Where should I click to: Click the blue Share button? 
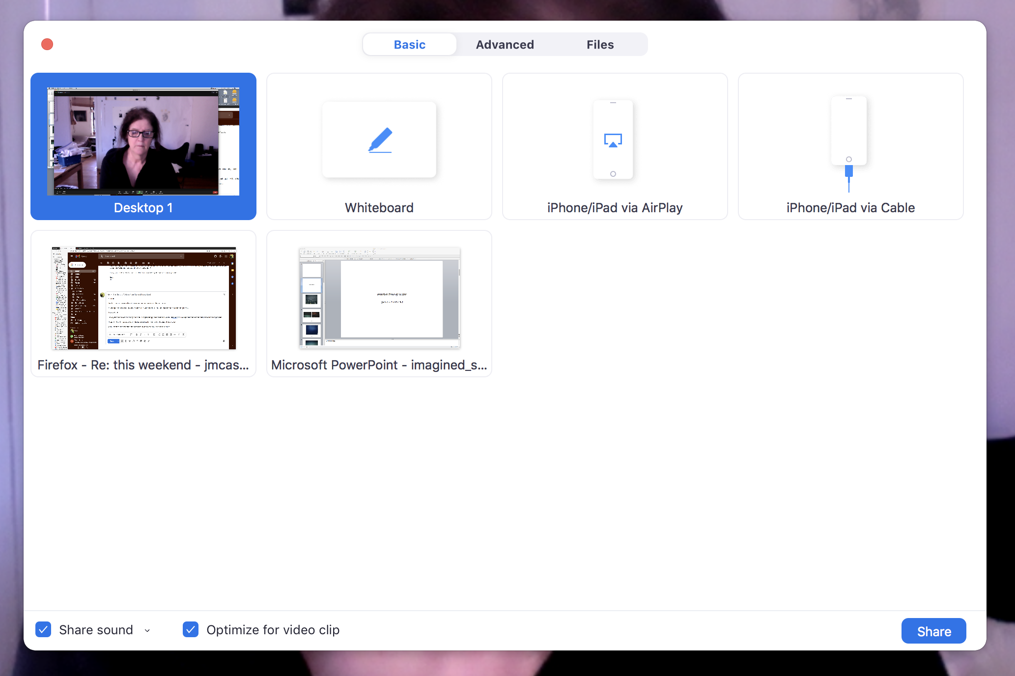[x=934, y=631]
